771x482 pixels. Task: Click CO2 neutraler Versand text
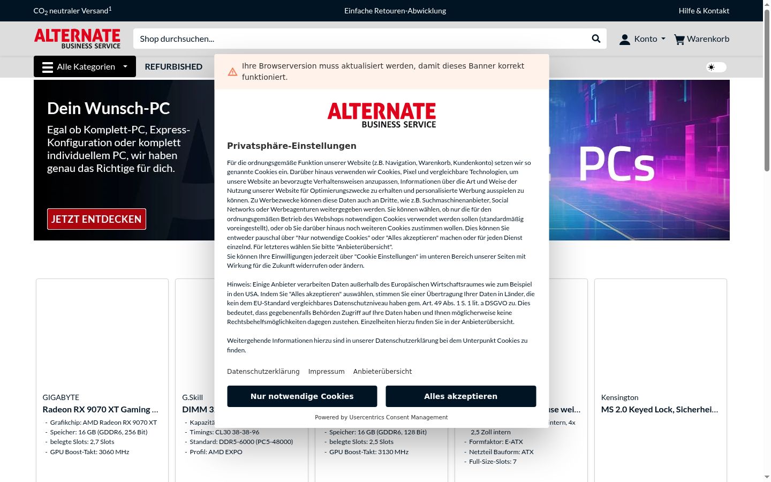tap(72, 11)
